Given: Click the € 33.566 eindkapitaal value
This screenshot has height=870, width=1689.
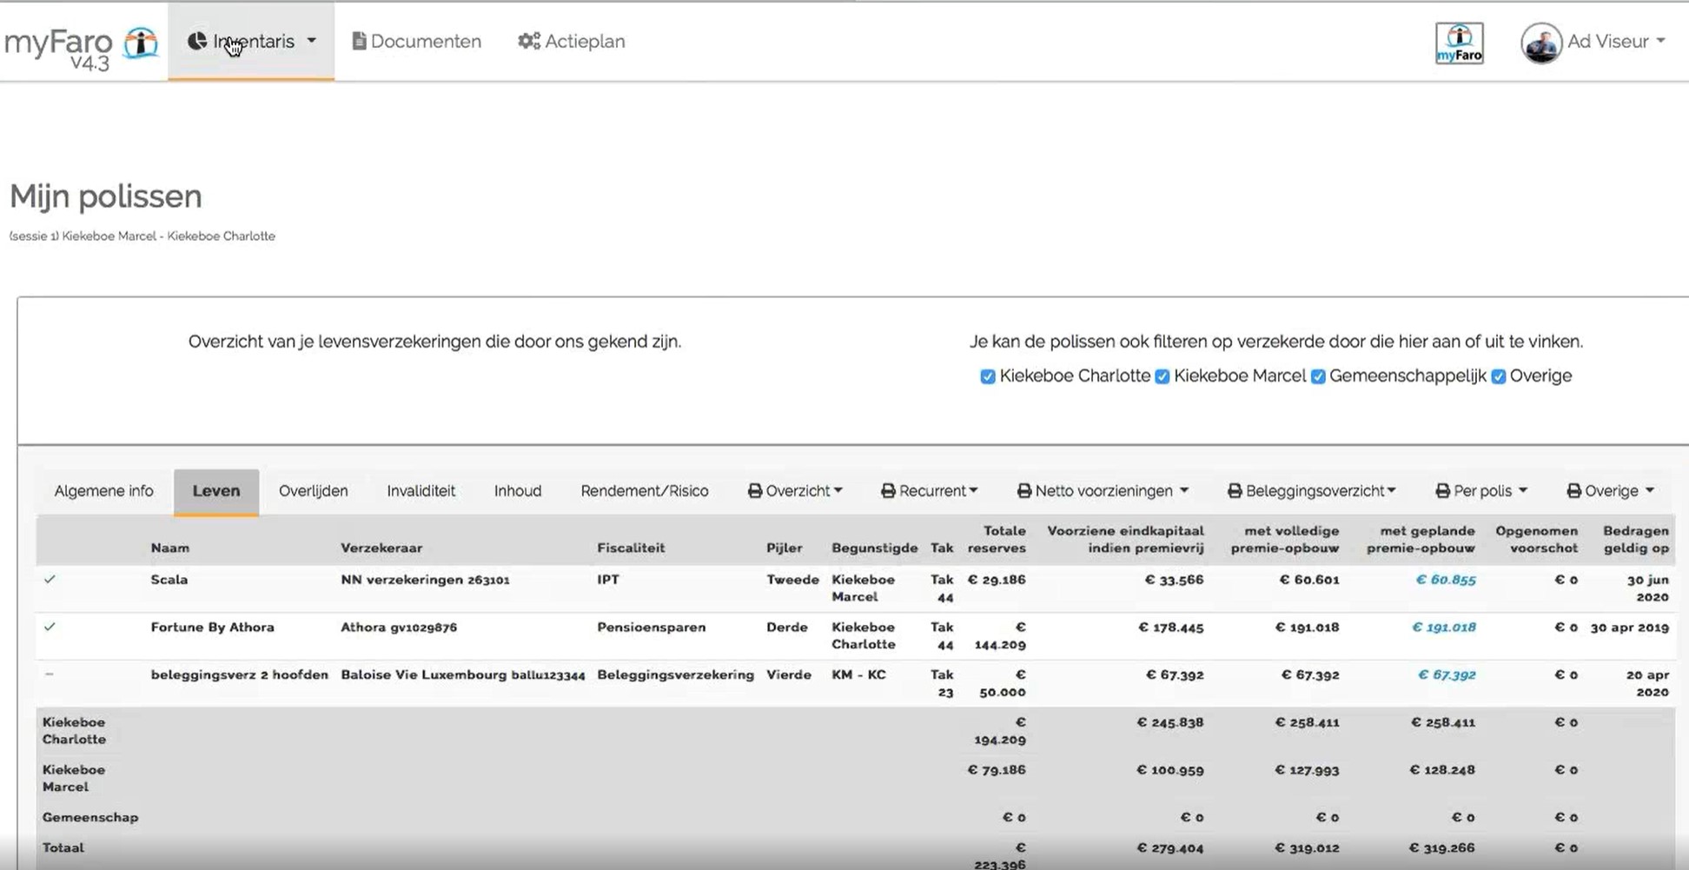Looking at the screenshot, I should (1174, 580).
